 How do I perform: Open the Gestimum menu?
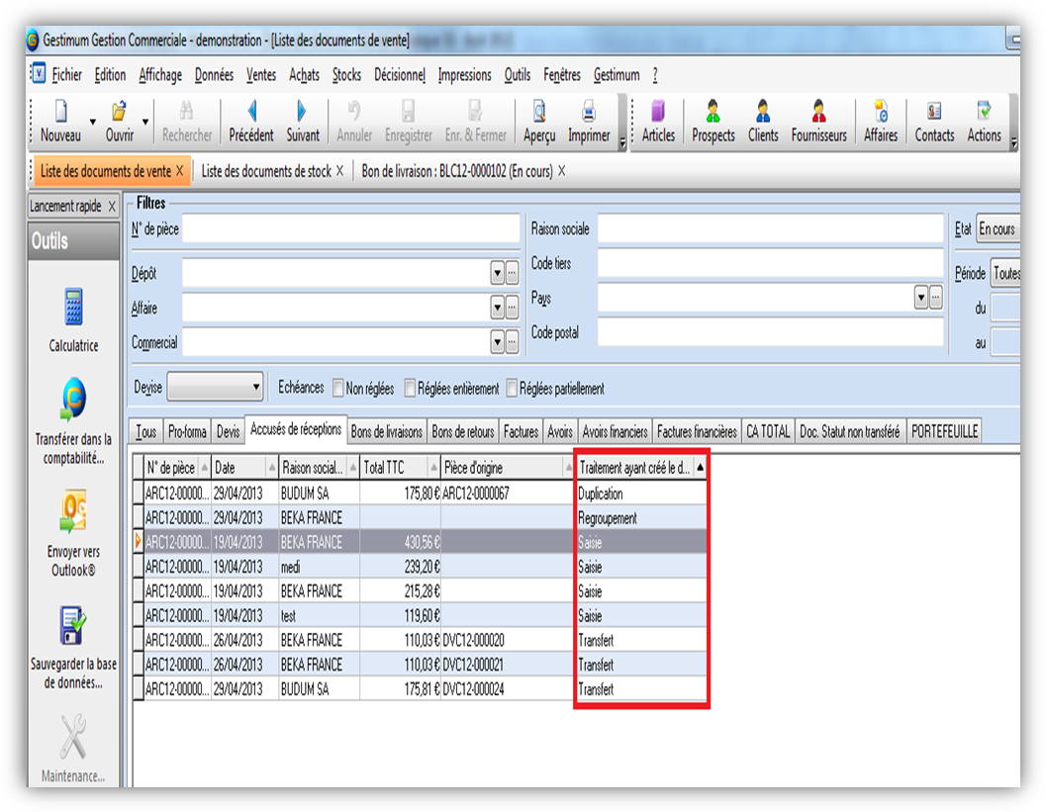click(617, 74)
